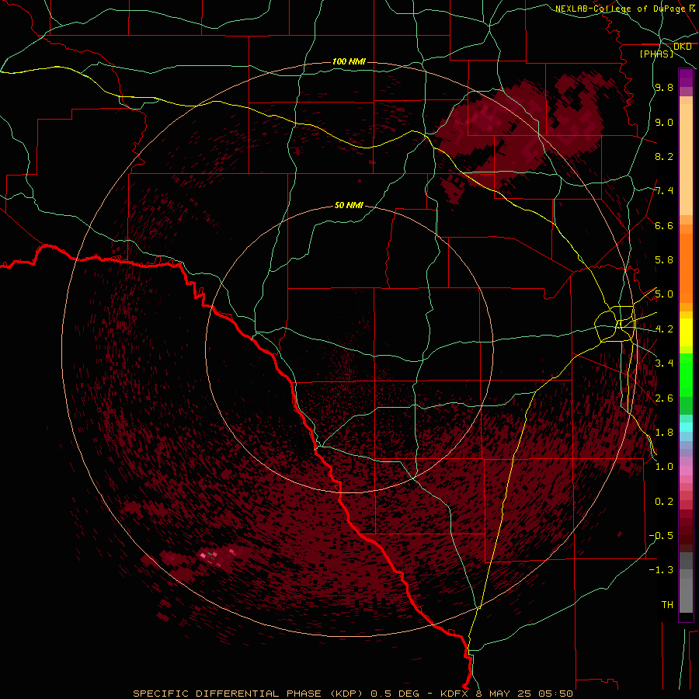Click the 7.4 legend value
699x699 pixels.
664,191
